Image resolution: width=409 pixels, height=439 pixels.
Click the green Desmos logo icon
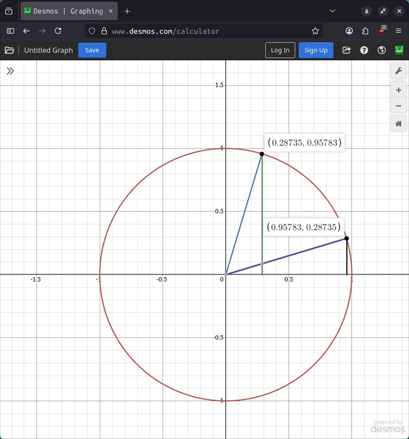(x=399, y=50)
